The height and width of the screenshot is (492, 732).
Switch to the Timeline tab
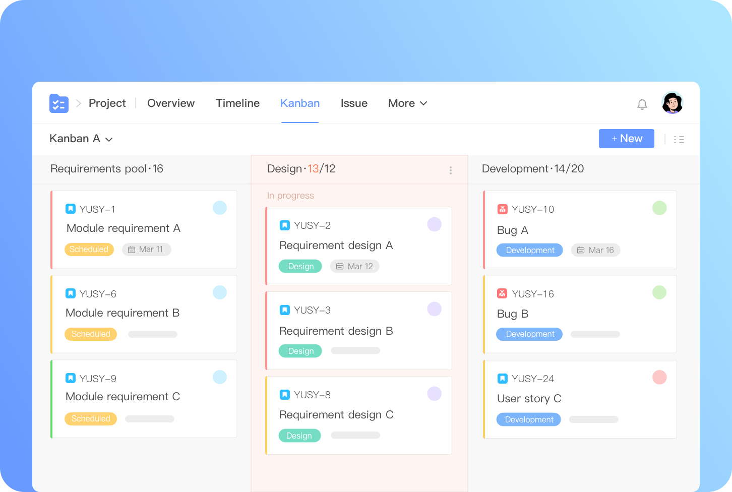(x=237, y=103)
